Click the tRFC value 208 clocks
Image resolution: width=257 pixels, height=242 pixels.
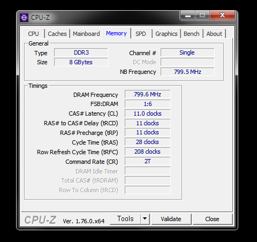coord(148,152)
